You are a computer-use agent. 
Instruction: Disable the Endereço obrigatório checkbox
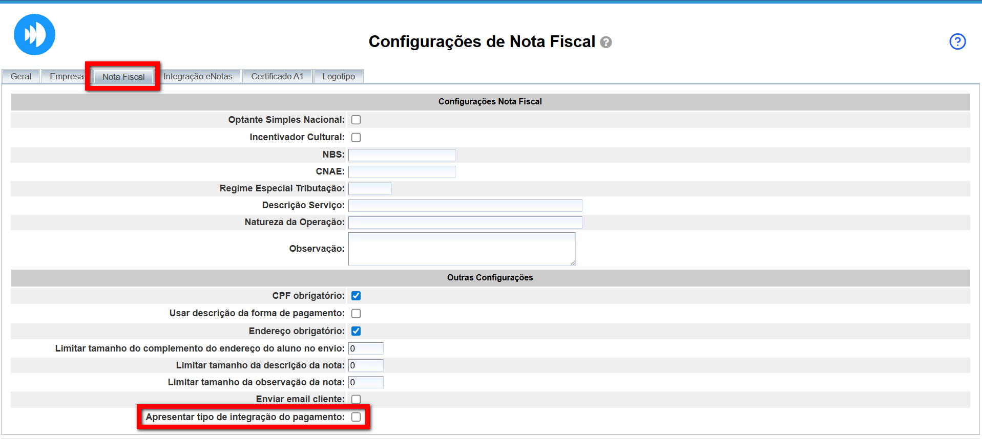tap(356, 331)
